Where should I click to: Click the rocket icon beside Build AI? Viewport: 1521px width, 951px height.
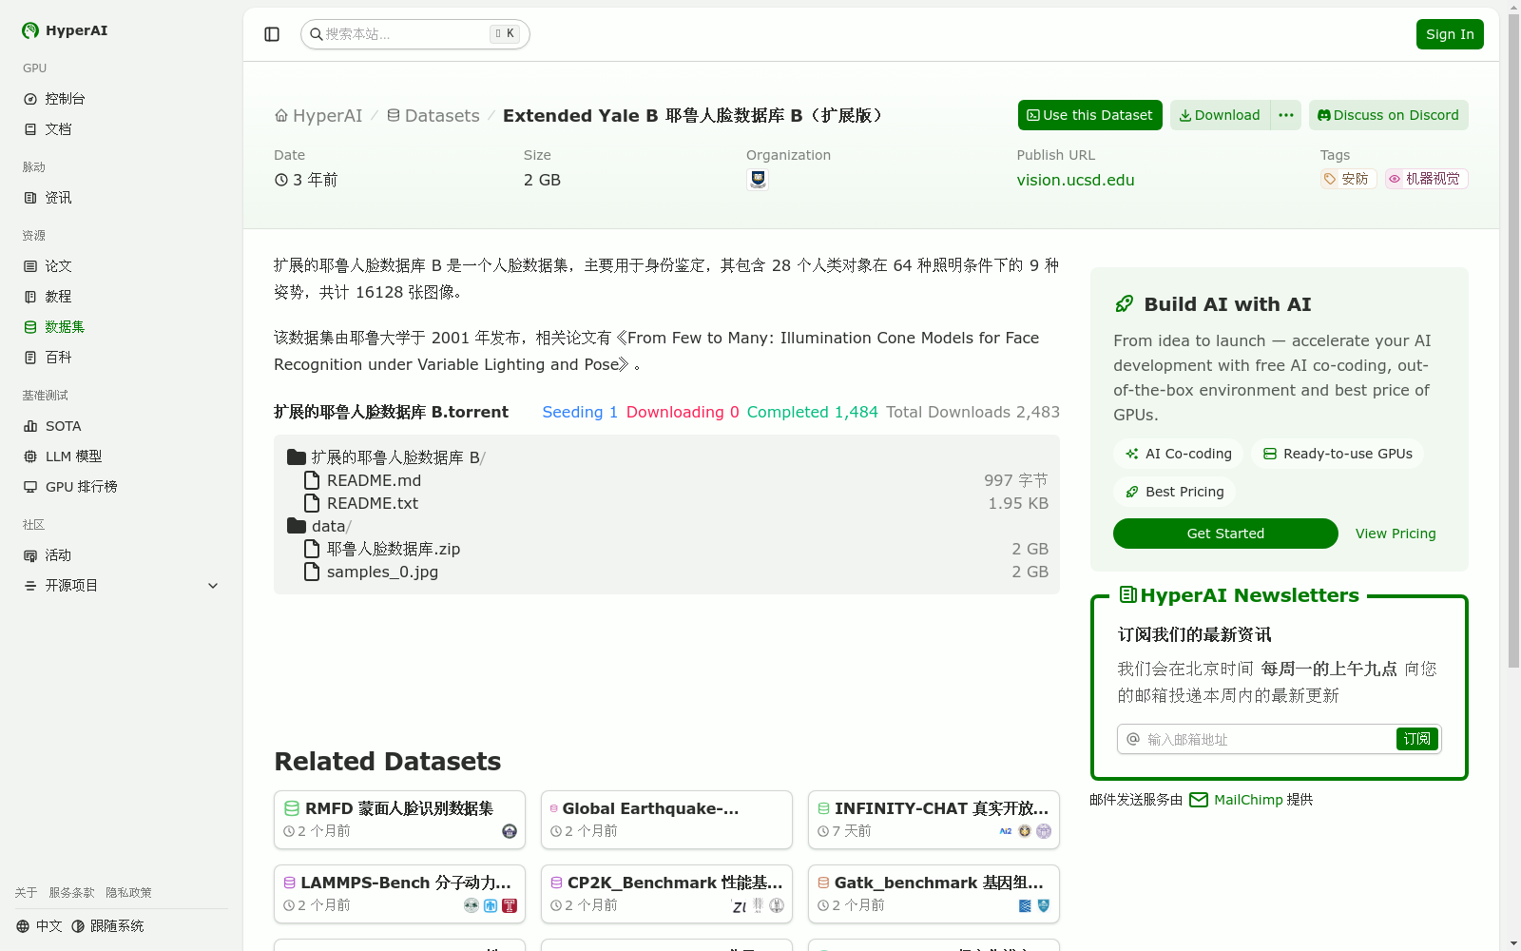1125,304
